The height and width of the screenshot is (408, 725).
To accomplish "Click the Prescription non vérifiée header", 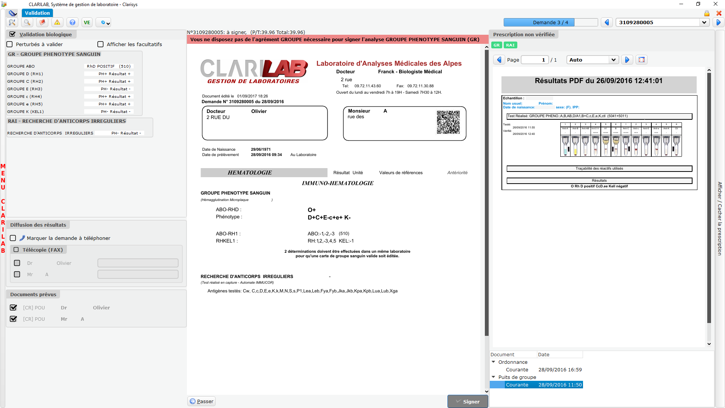I will coord(524,34).
